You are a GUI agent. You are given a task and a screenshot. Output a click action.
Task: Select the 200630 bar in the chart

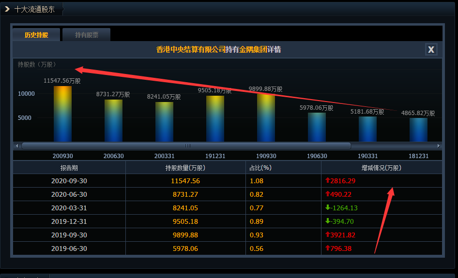pos(113,121)
